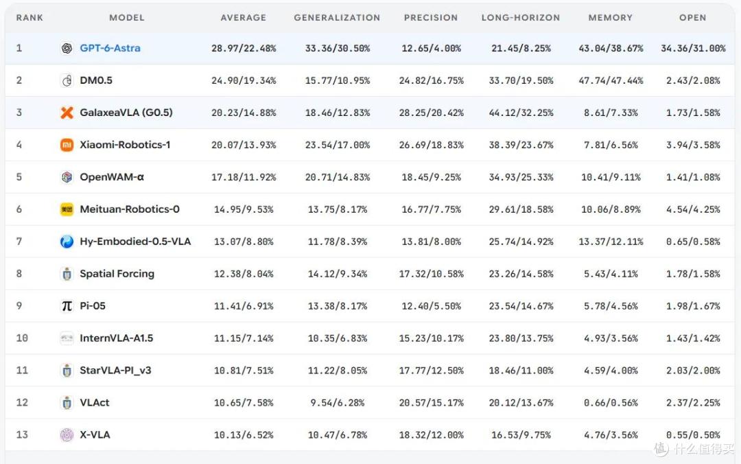
Task: Click the InternVLA-A1.5 logo icon
Action: (x=67, y=338)
